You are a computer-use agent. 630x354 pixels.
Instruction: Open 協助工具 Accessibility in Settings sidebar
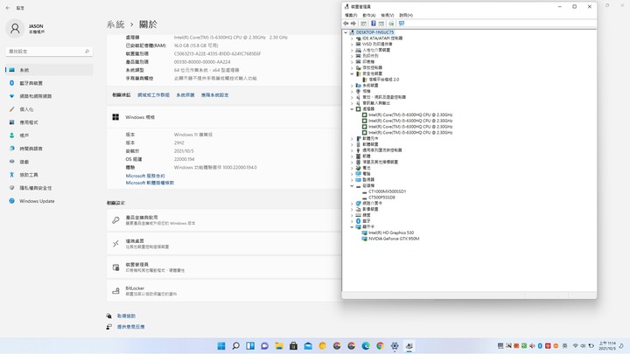click(49, 175)
